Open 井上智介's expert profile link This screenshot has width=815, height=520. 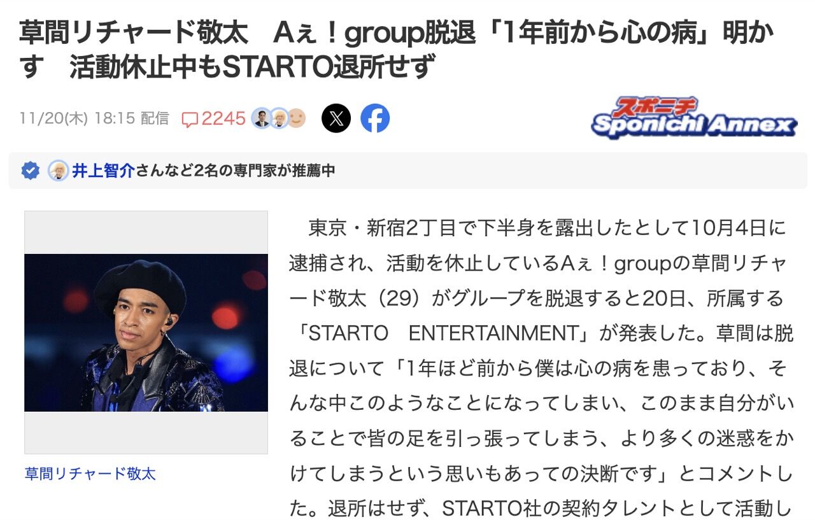[x=103, y=171]
